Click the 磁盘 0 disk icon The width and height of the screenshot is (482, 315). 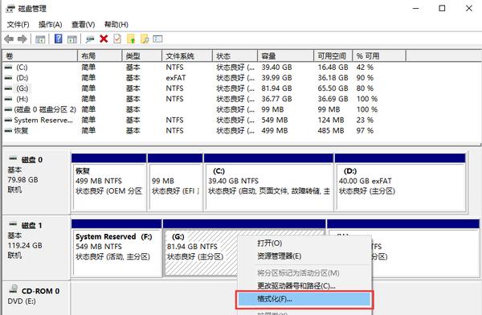13,159
